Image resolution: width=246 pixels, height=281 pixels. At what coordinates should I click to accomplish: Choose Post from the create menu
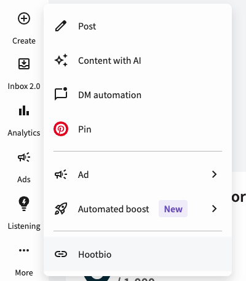point(138,26)
